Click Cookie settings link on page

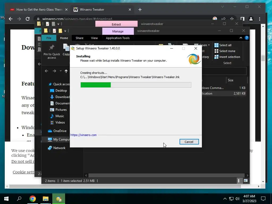point(23,172)
